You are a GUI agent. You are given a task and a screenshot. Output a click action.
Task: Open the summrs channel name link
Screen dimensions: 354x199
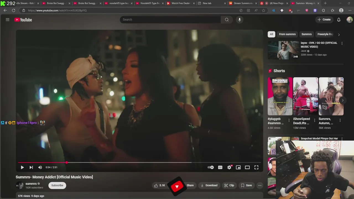coord(31,184)
